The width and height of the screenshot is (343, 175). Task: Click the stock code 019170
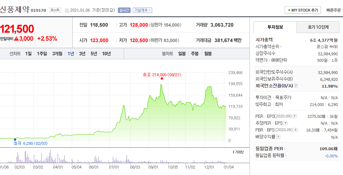[x=39, y=10]
